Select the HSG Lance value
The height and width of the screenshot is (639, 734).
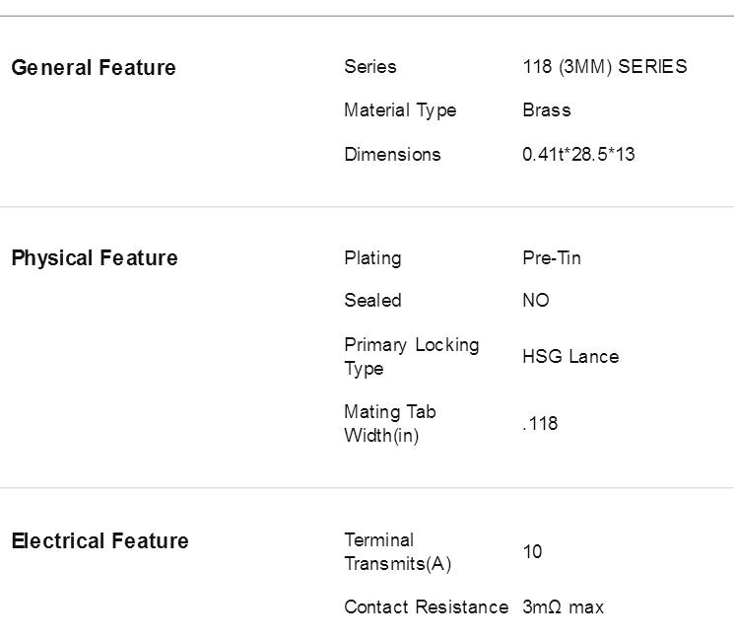click(570, 357)
